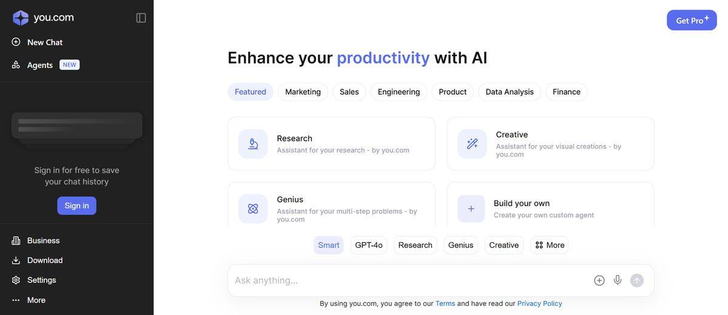Switch to GPT-4o mode
The image size is (728, 315).
pos(369,245)
